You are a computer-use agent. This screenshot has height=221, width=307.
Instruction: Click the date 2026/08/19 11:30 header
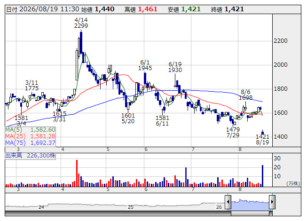click(43, 9)
